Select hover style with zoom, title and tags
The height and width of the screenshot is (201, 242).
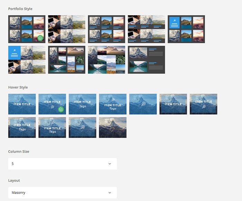113,104
